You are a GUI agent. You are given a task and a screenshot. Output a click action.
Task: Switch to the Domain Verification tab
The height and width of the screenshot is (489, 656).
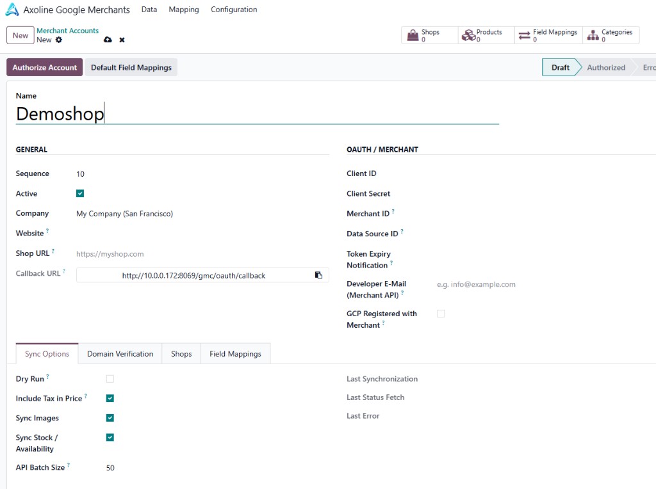[120, 353]
